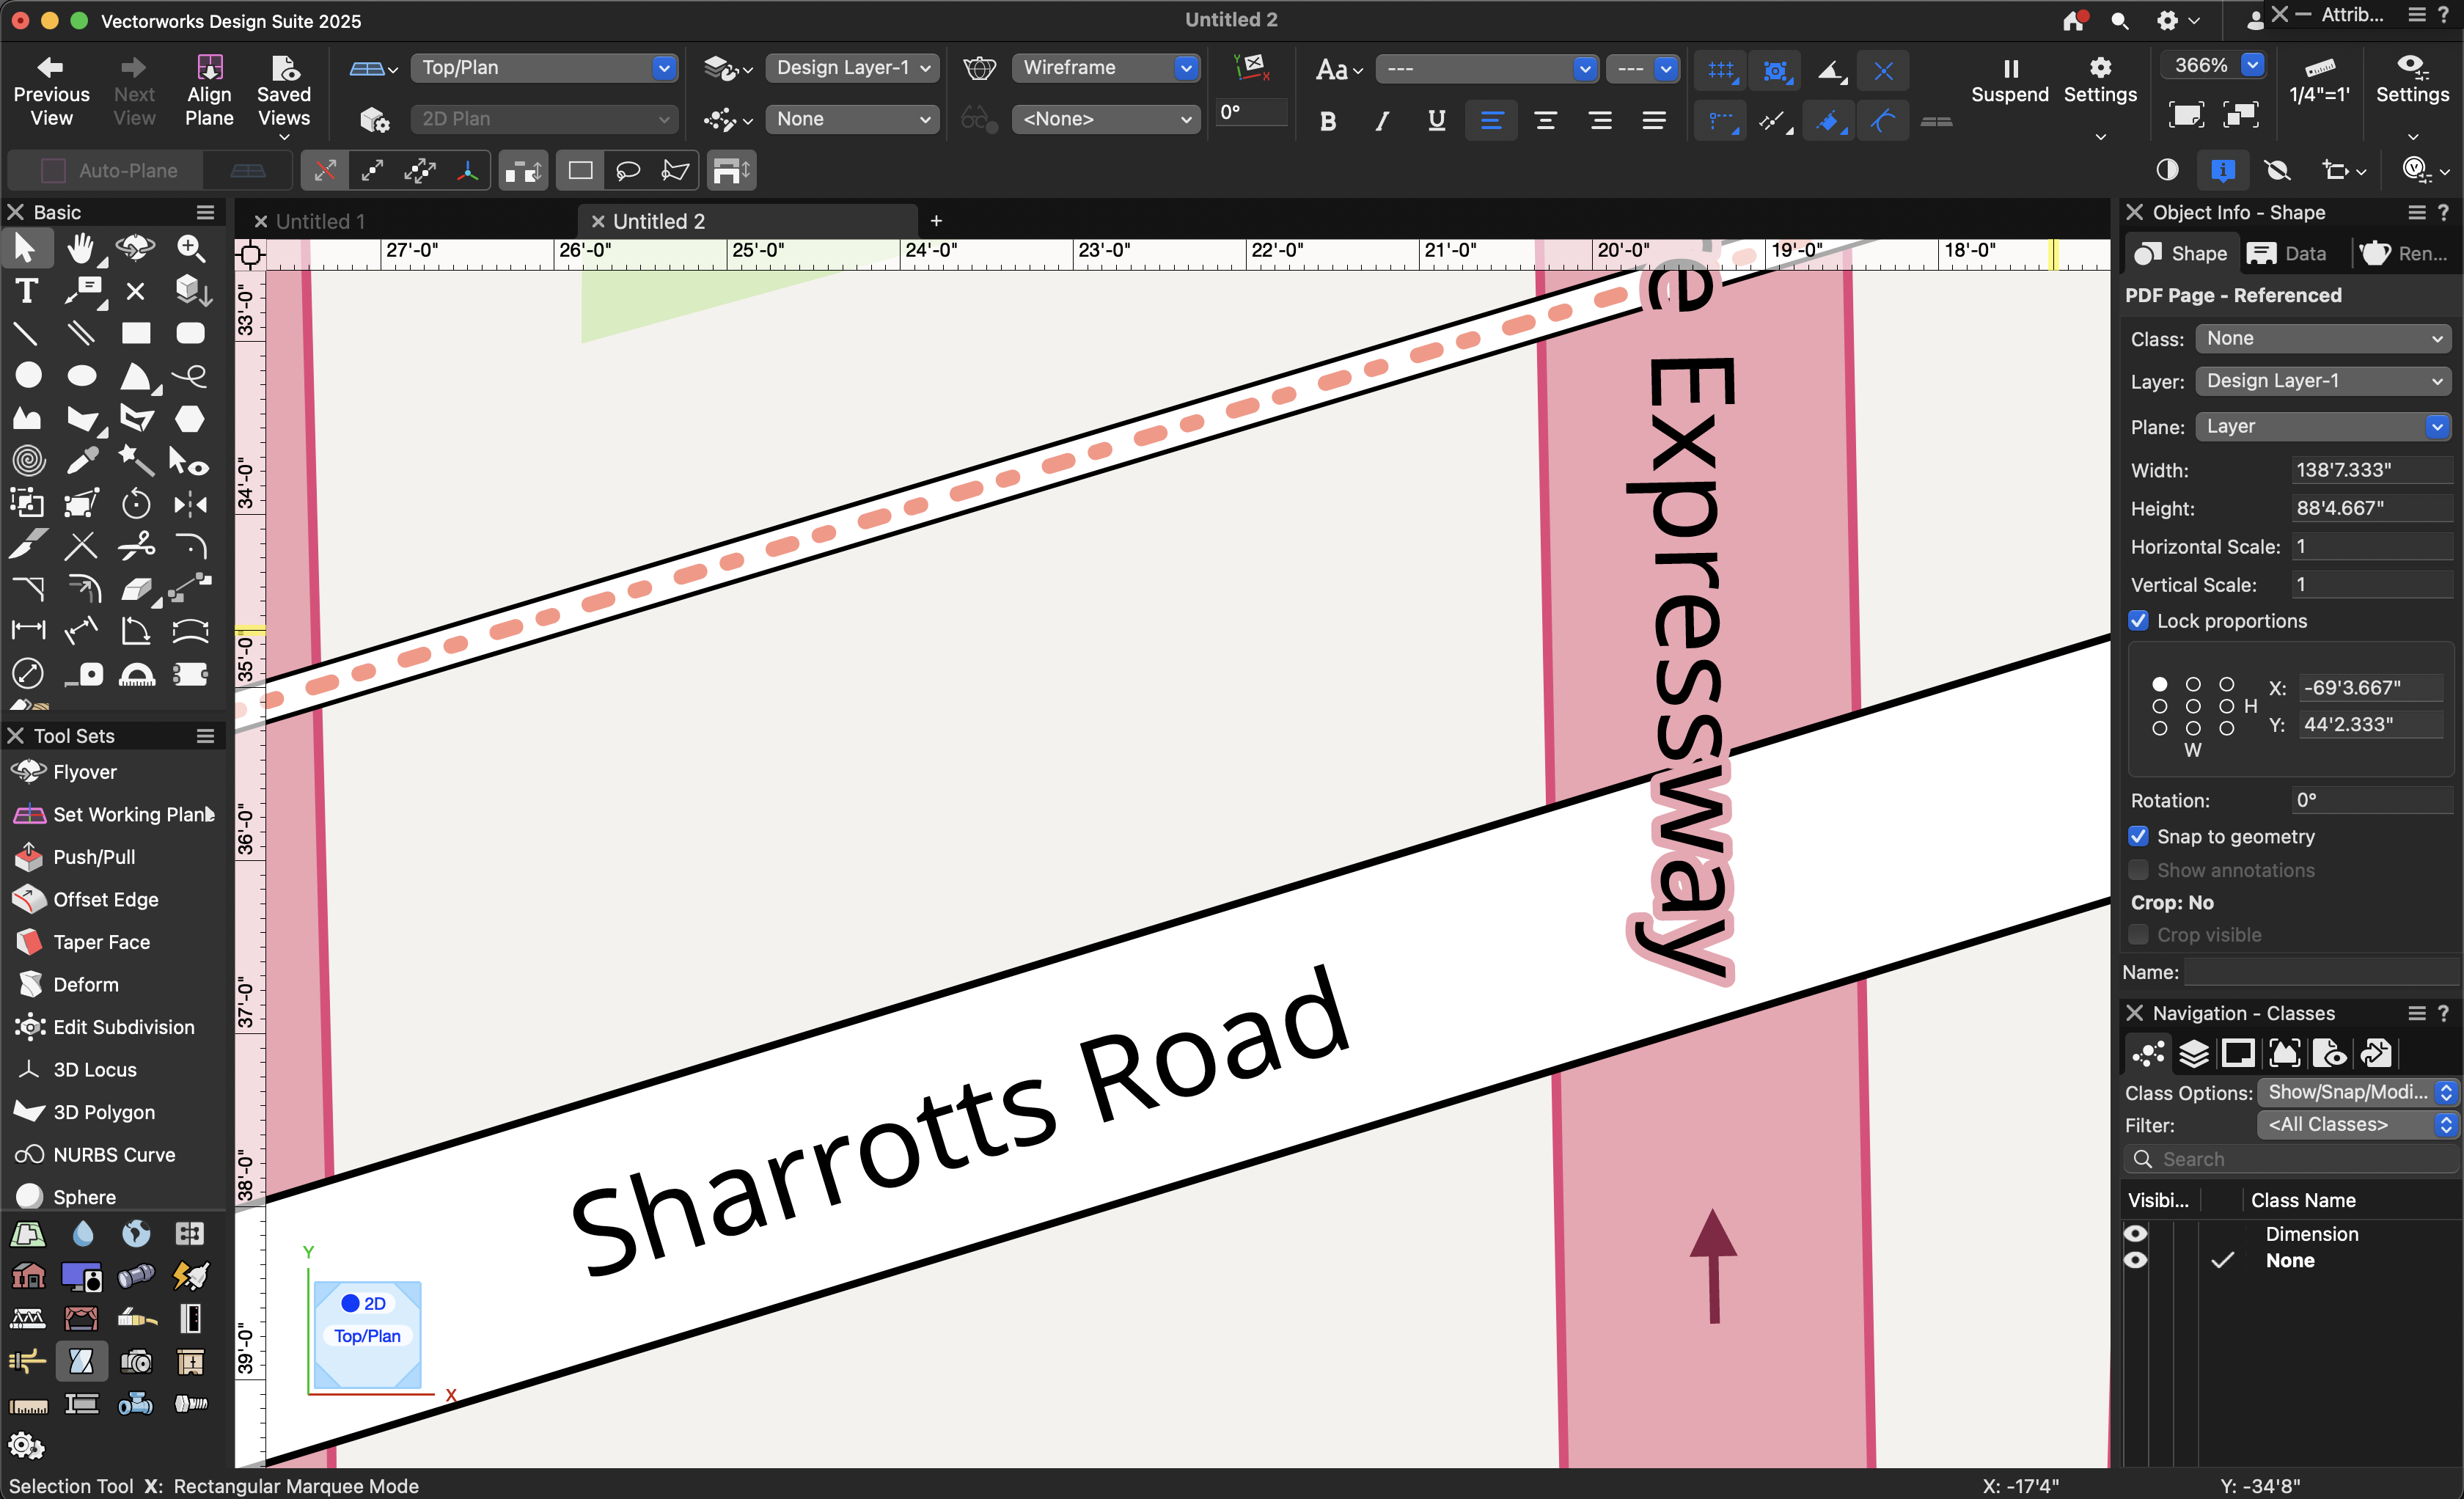This screenshot has width=2464, height=1499.
Task: Select the Pan hand tool
Action: coord(81,248)
